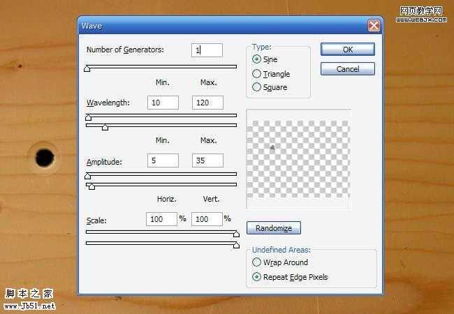Select the Triangle wave type
Screen dimensions: 454x314
tap(257, 74)
